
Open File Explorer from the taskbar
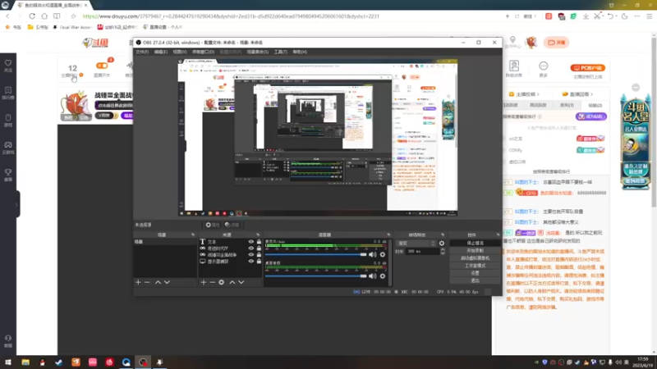pos(25,362)
